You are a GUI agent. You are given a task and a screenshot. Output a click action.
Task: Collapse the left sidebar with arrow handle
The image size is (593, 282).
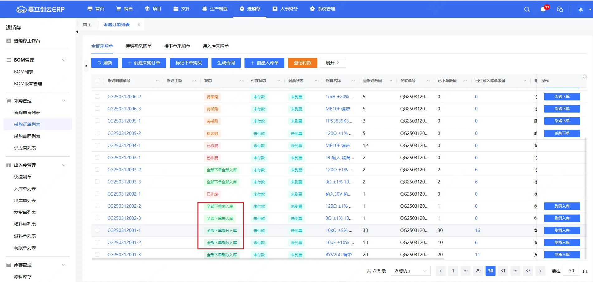point(77,32)
